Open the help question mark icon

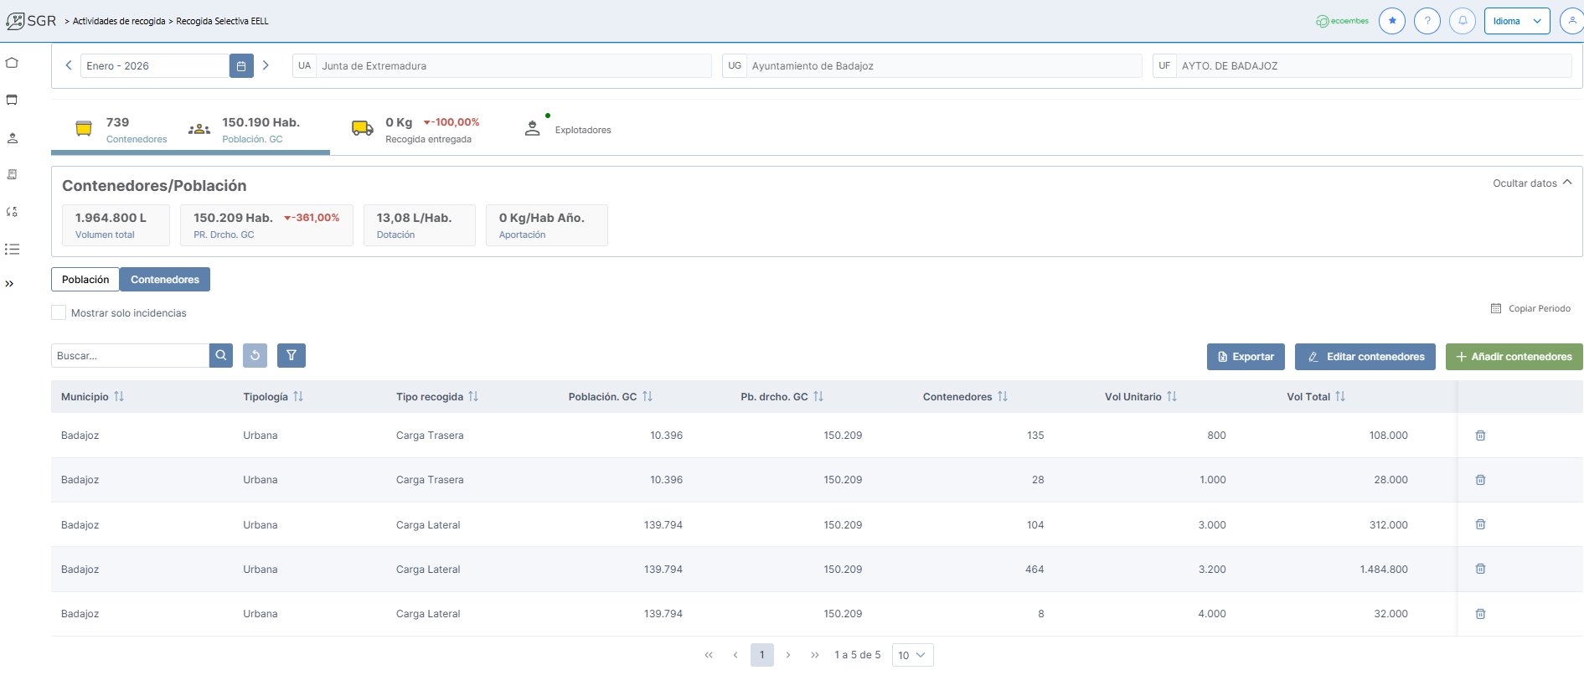[x=1427, y=21]
